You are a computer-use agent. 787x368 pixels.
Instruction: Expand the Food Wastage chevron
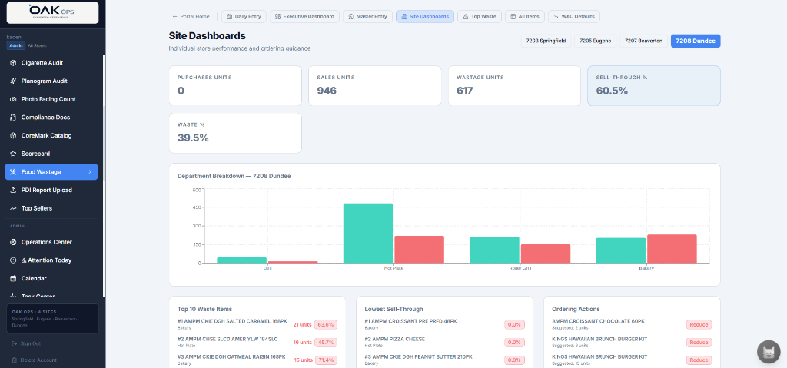point(90,171)
